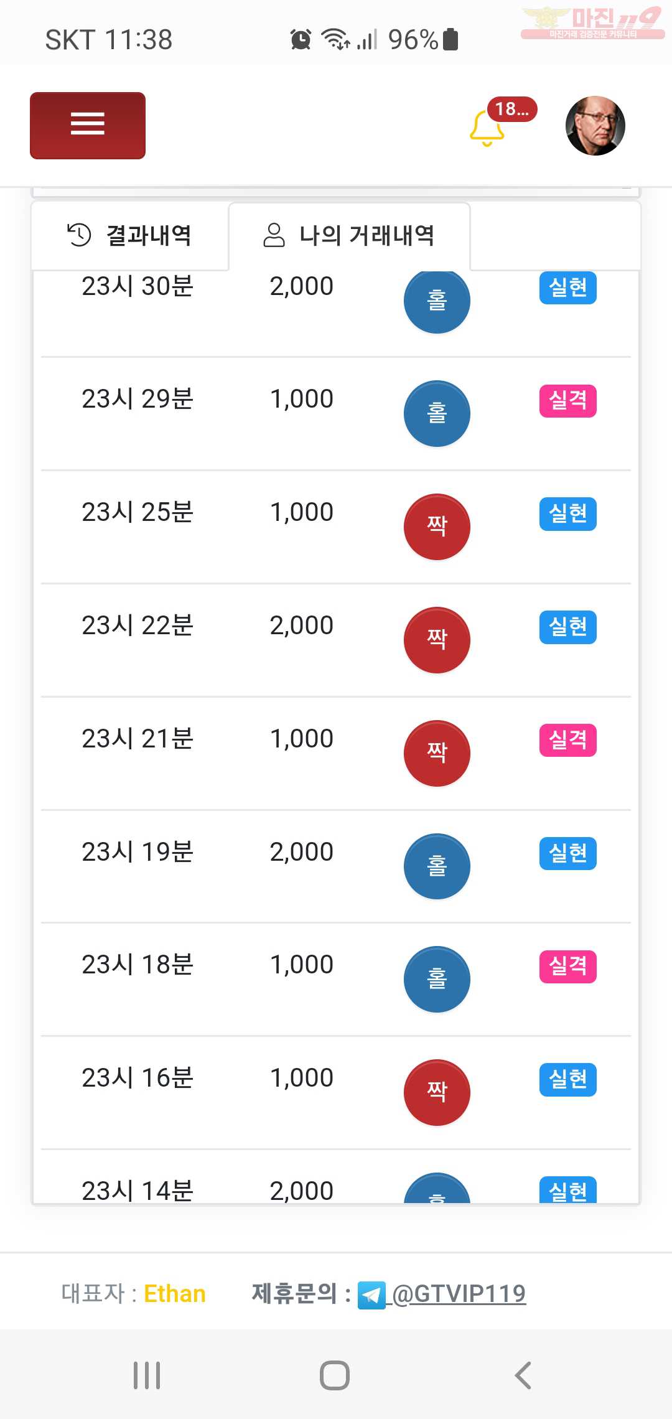Click pink 실격 badge at 23시 21분

[568, 741]
